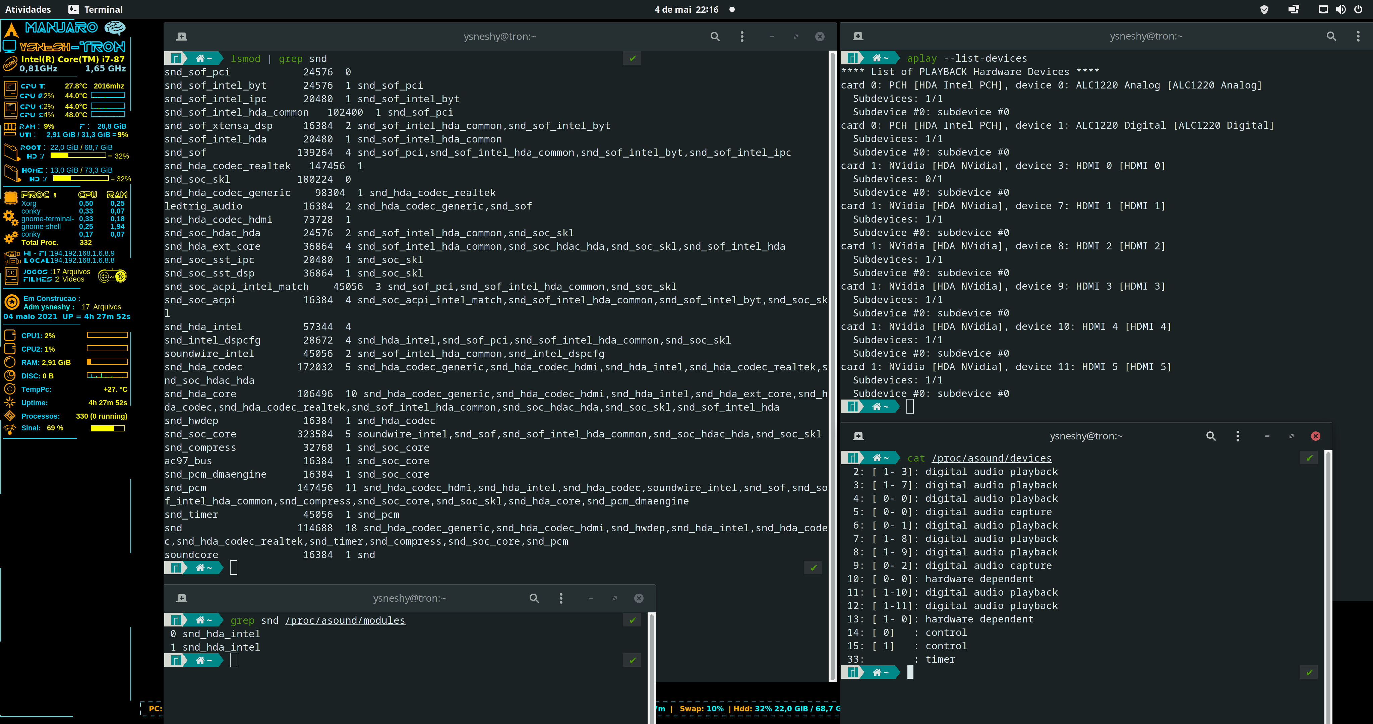Screen dimensions: 1373x724
Task: Click the aplay --list-devices command text
Action: point(967,58)
